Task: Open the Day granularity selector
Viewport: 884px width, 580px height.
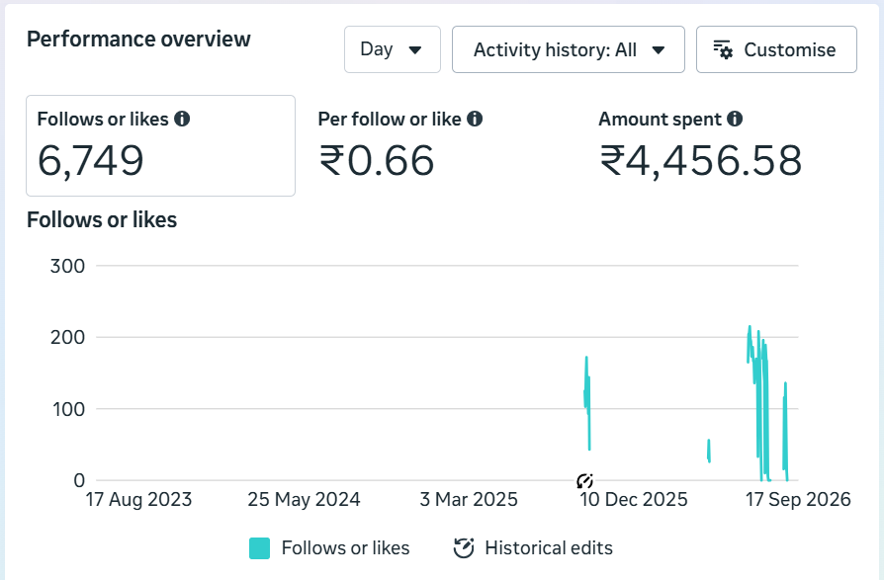Action: [x=393, y=49]
